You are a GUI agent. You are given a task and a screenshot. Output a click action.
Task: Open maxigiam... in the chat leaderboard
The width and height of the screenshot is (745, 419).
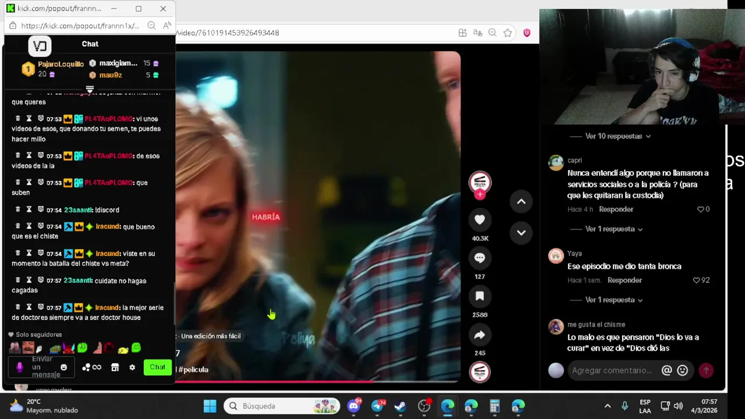pos(118,63)
